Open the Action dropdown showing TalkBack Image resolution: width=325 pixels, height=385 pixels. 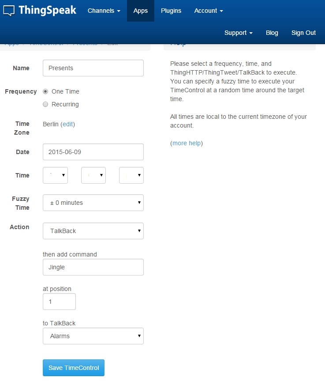tap(93, 231)
